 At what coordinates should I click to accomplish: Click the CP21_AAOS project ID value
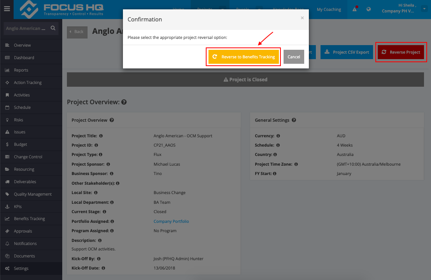(x=165, y=145)
